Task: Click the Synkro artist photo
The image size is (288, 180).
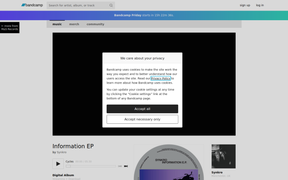Action: pyautogui.click(x=224, y=156)
